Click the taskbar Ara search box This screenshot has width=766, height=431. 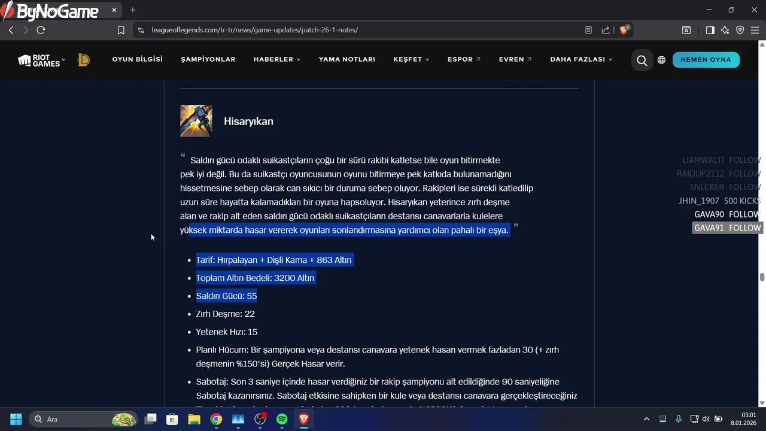[x=84, y=419]
